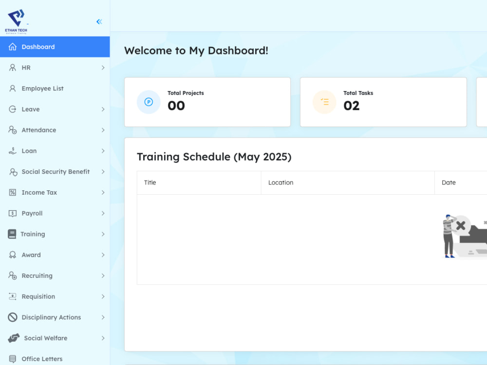Click the Total Tasks label

click(358, 93)
